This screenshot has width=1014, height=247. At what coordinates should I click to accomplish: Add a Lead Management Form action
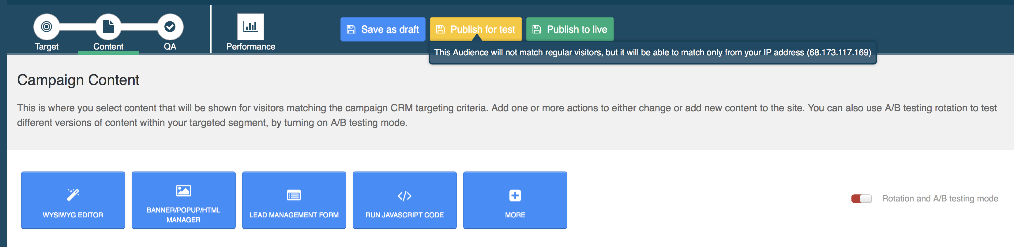[294, 200]
